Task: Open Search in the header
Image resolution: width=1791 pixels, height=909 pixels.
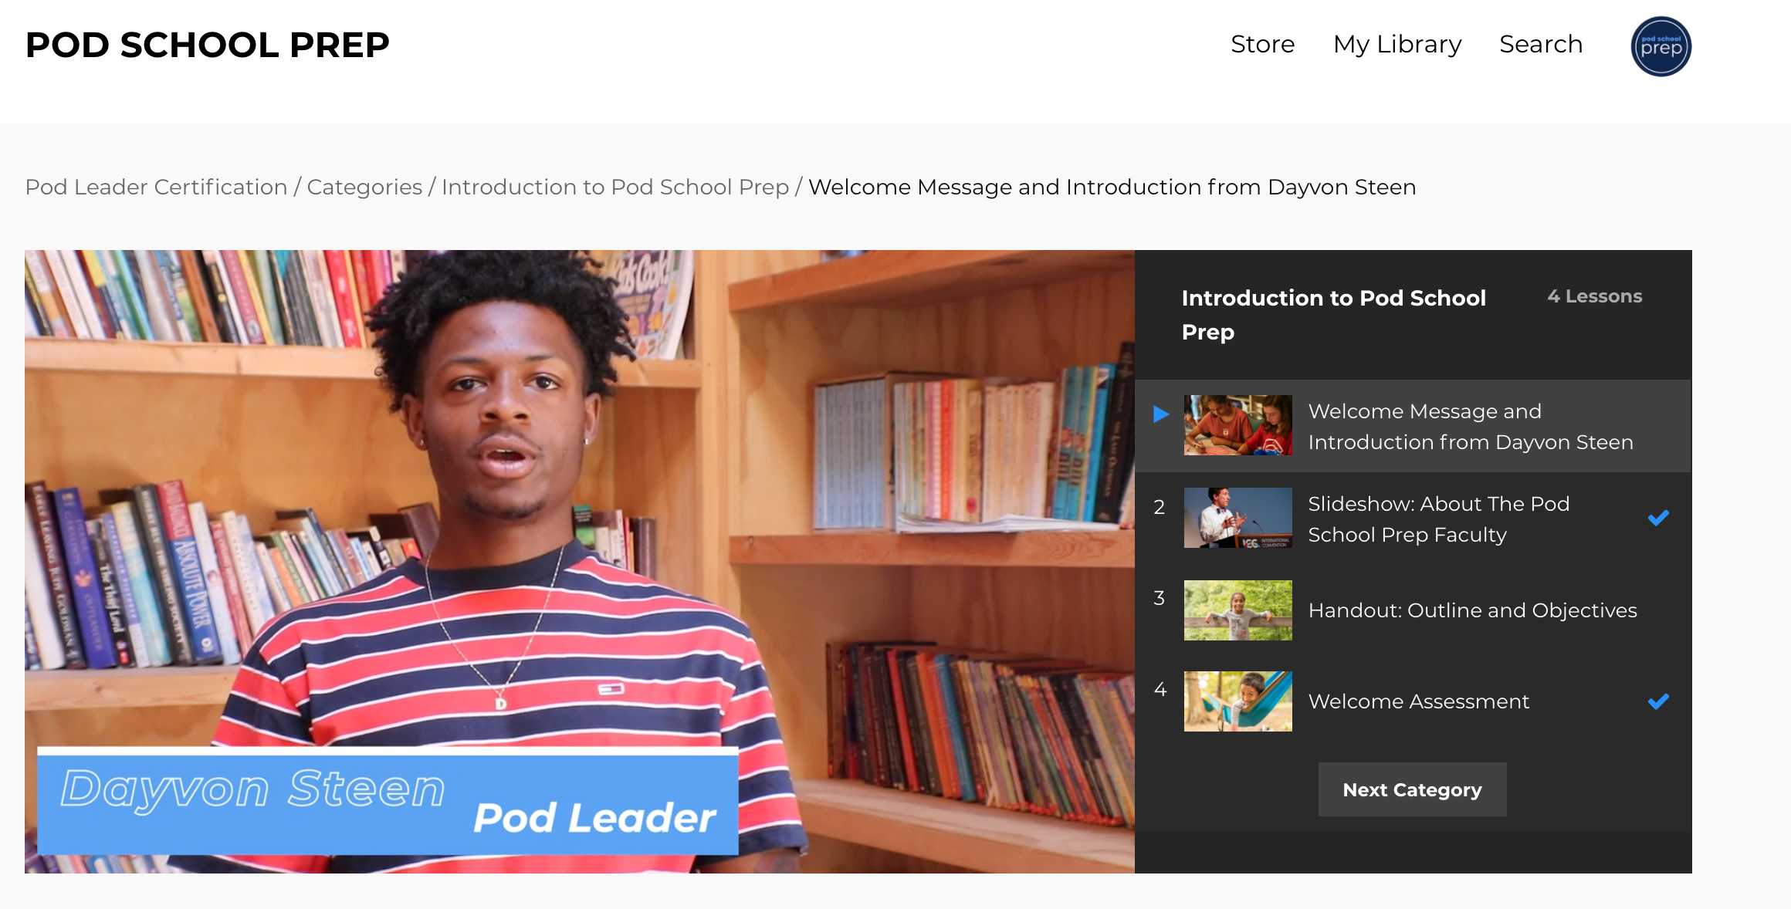Action: click(1540, 45)
